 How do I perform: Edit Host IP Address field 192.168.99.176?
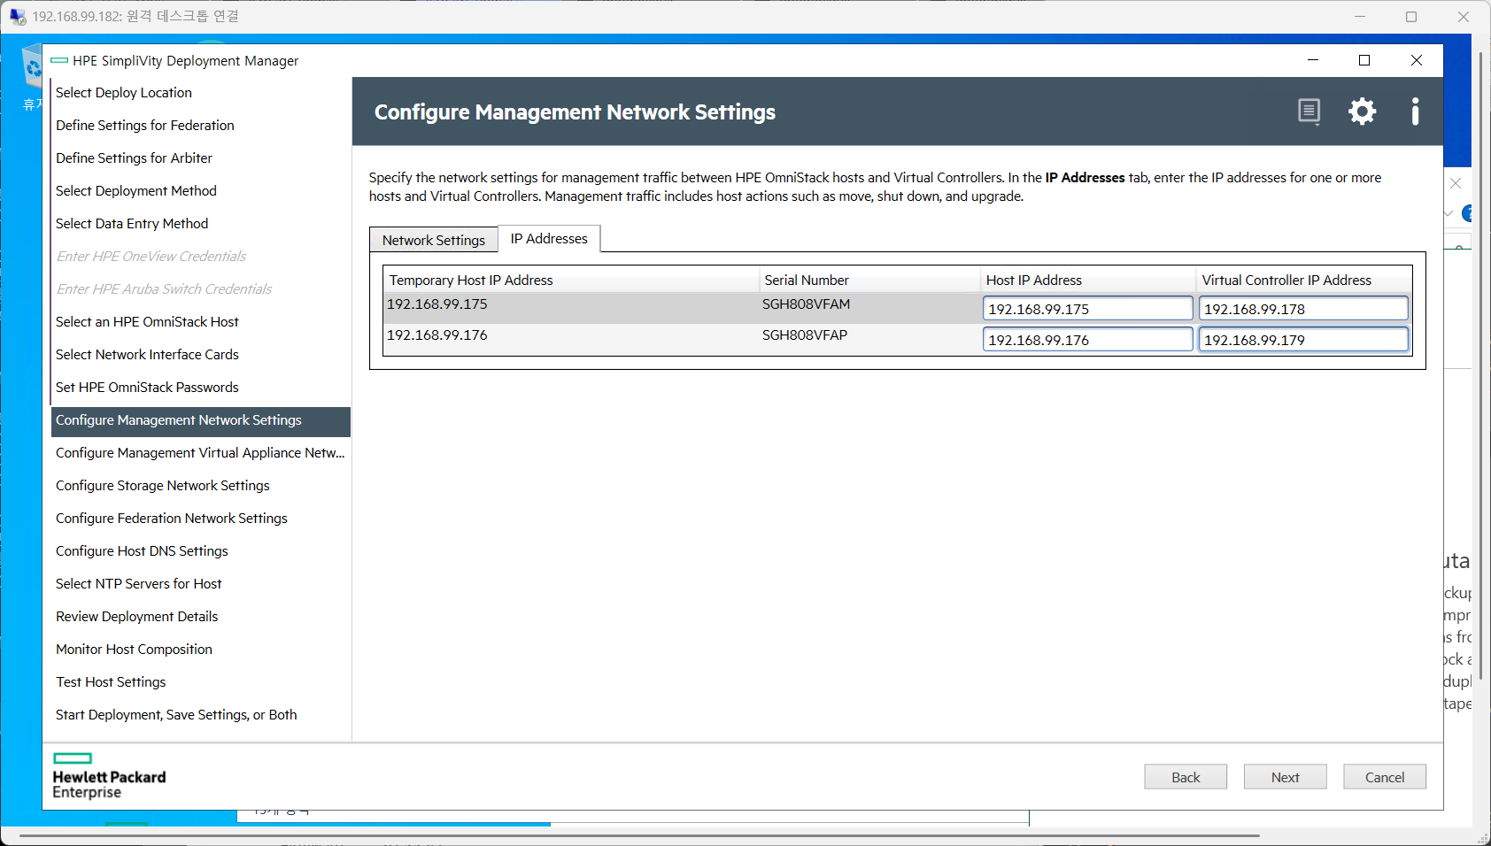pyautogui.click(x=1087, y=340)
